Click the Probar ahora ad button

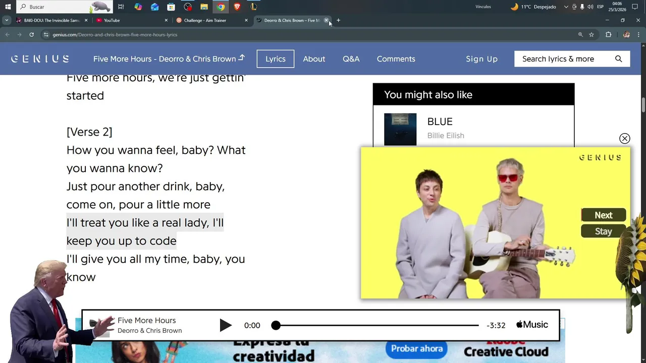click(417, 348)
